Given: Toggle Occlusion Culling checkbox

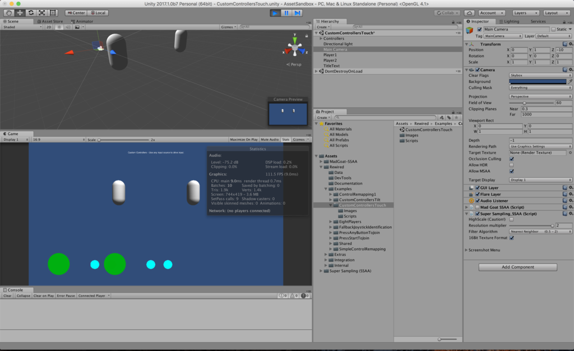Looking at the screenshot, I should [x=511, y=159].
